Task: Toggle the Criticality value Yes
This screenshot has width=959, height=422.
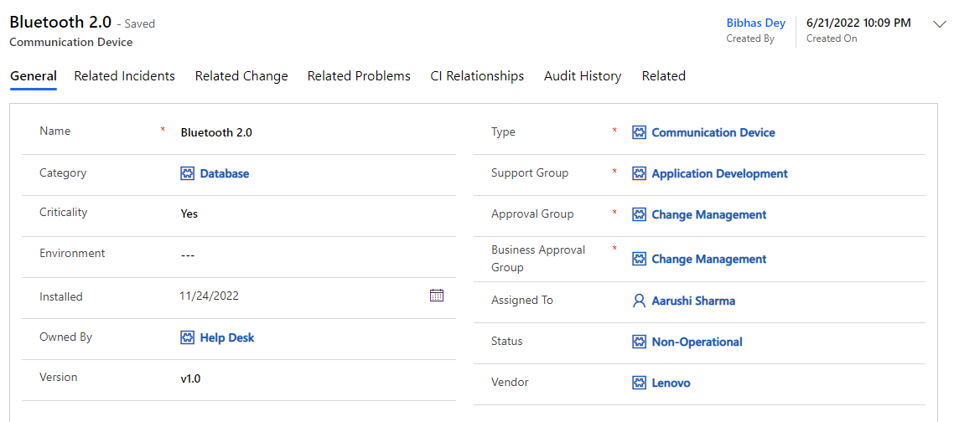Action: (x=189, y=214)
